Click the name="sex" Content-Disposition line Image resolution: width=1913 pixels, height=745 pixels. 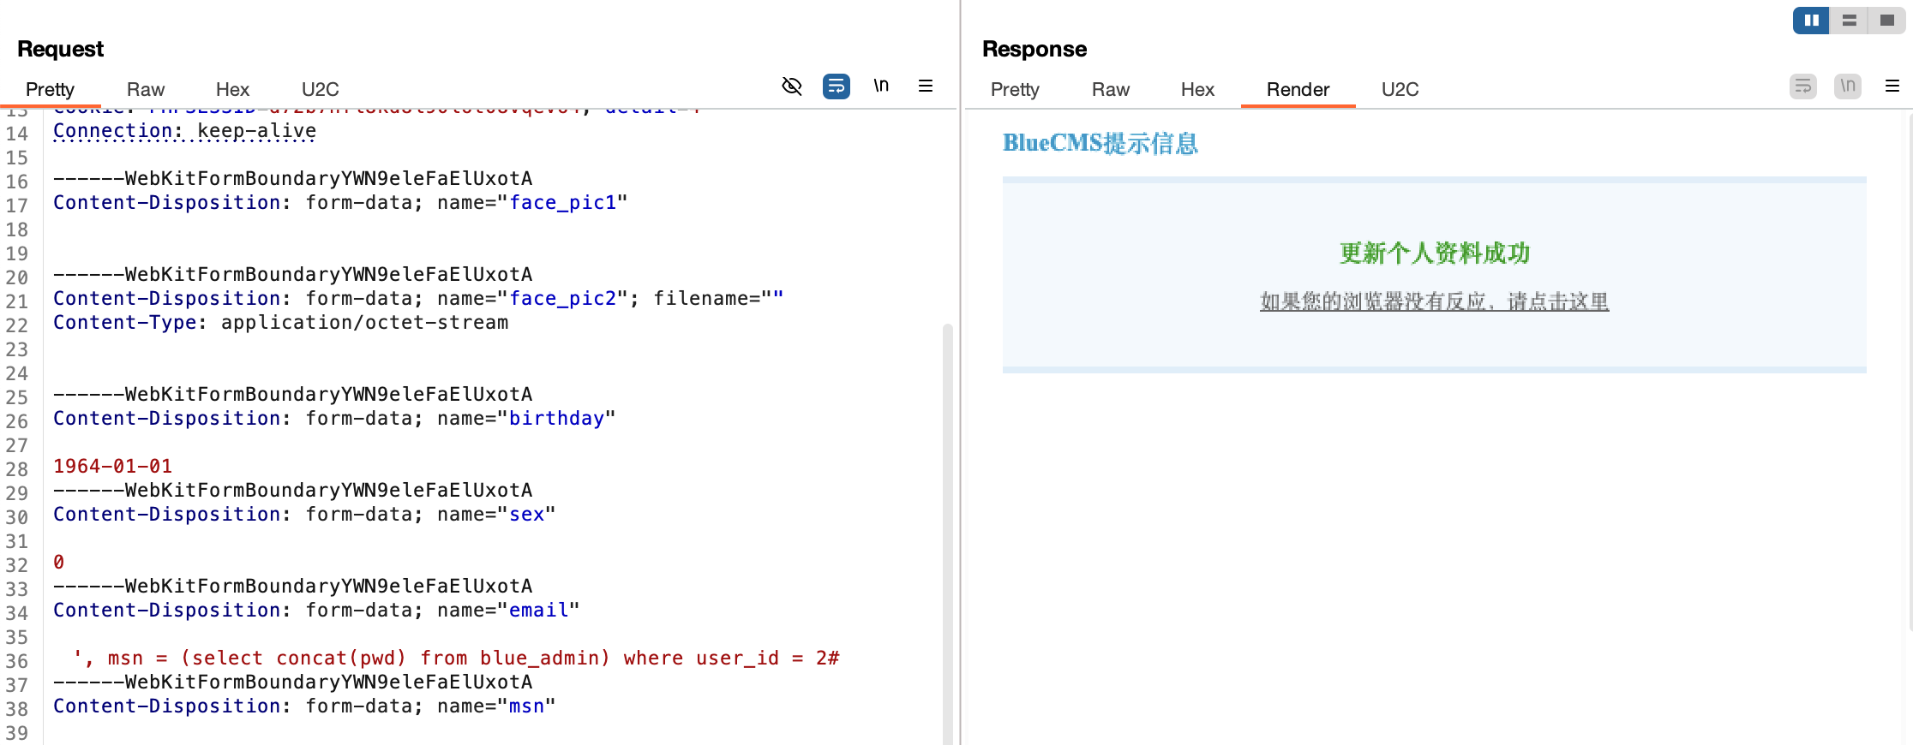pos(304,514)
